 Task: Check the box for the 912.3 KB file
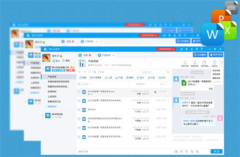[x=79, y=101]
